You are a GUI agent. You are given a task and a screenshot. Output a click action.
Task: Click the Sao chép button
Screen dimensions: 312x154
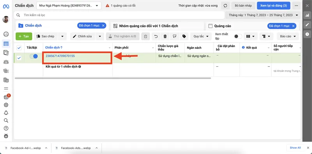click(x=46, y=36)
